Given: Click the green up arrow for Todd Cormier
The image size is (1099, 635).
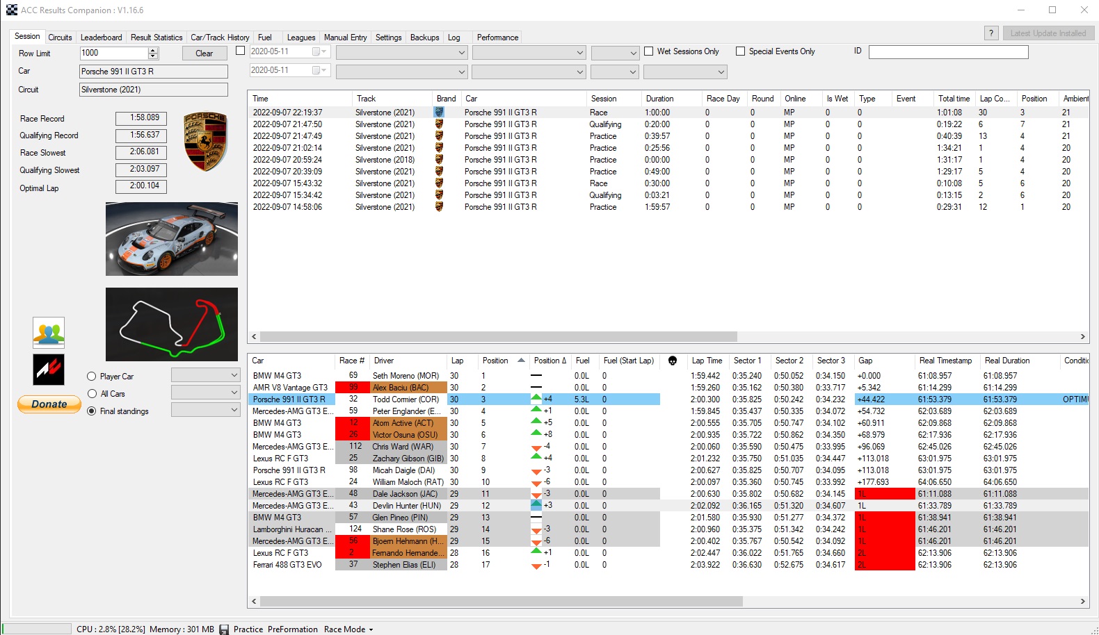Looking at the screenshot, I should coord(536,398).
